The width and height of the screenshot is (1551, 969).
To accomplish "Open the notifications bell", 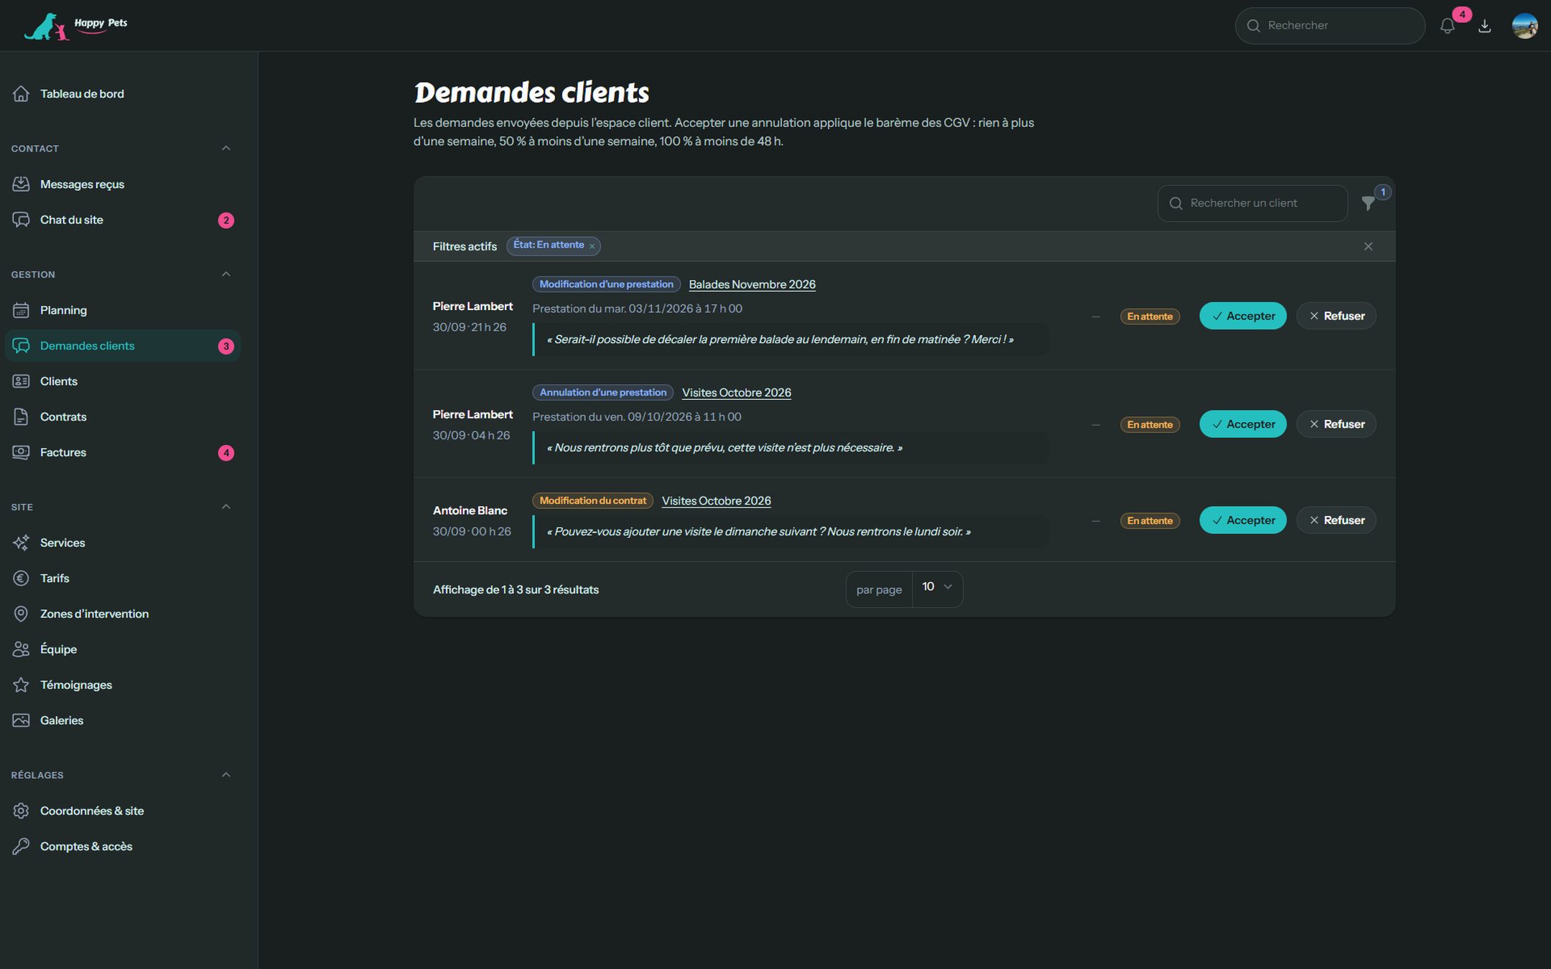I will [x=1447, y=26].
